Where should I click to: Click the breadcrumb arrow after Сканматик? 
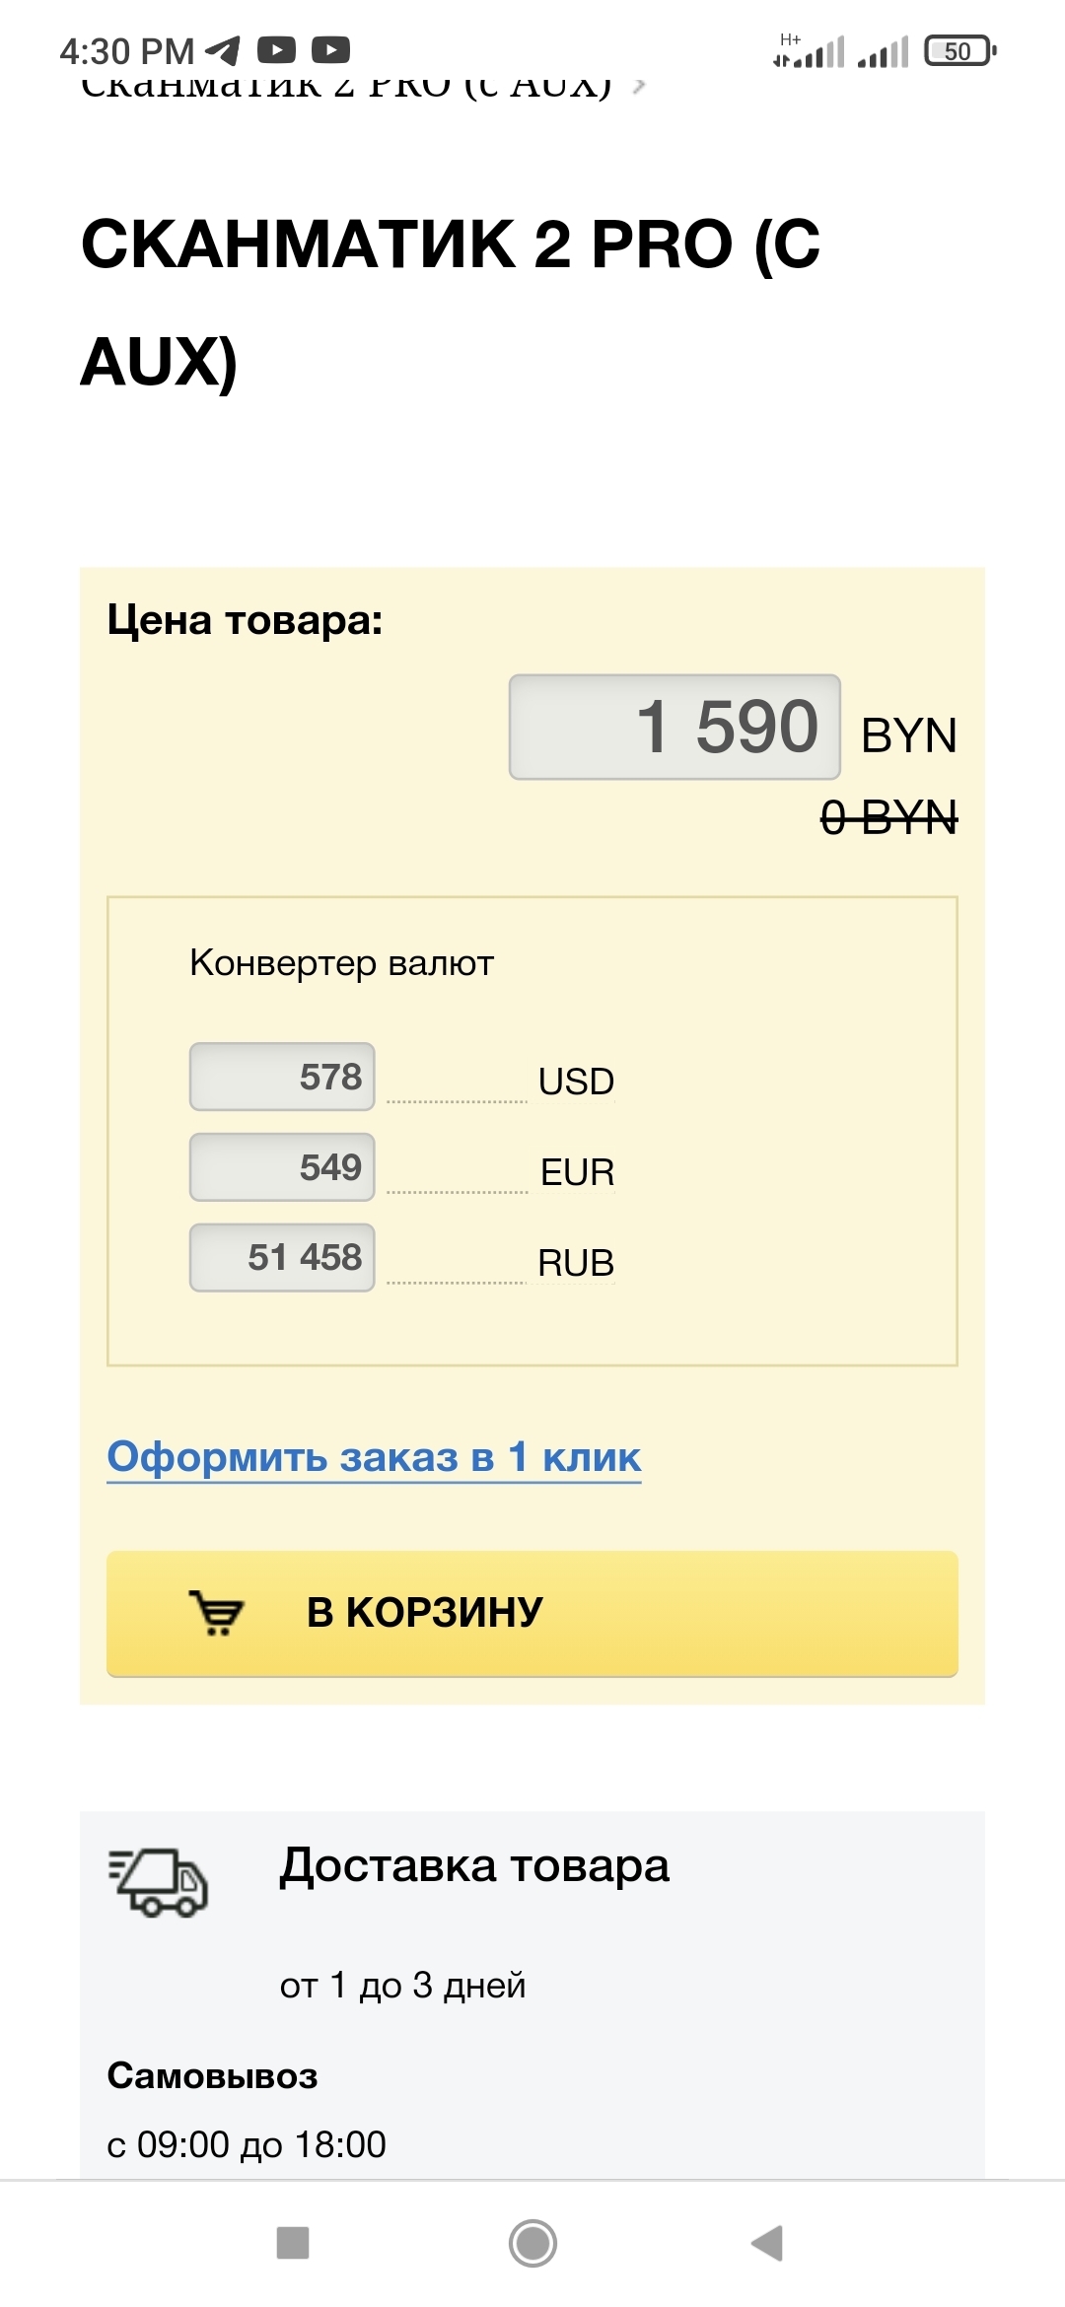point(639,87)
